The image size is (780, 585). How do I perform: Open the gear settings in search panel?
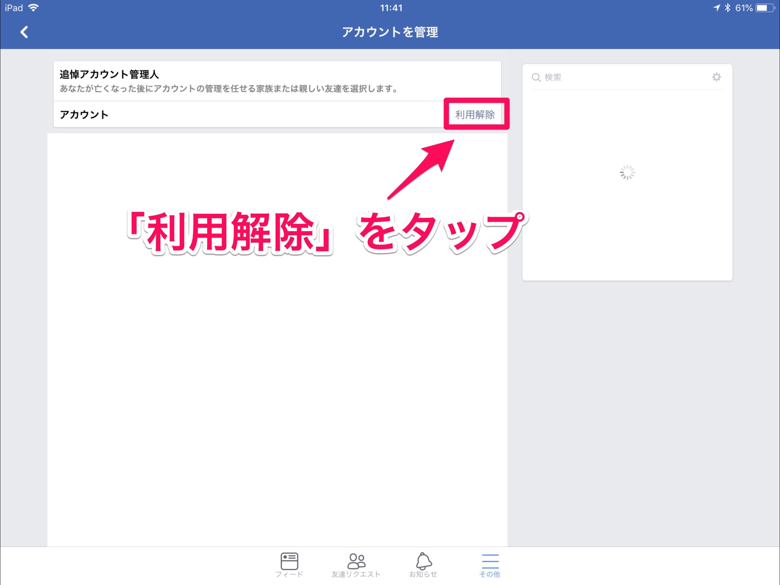(716, 77)
